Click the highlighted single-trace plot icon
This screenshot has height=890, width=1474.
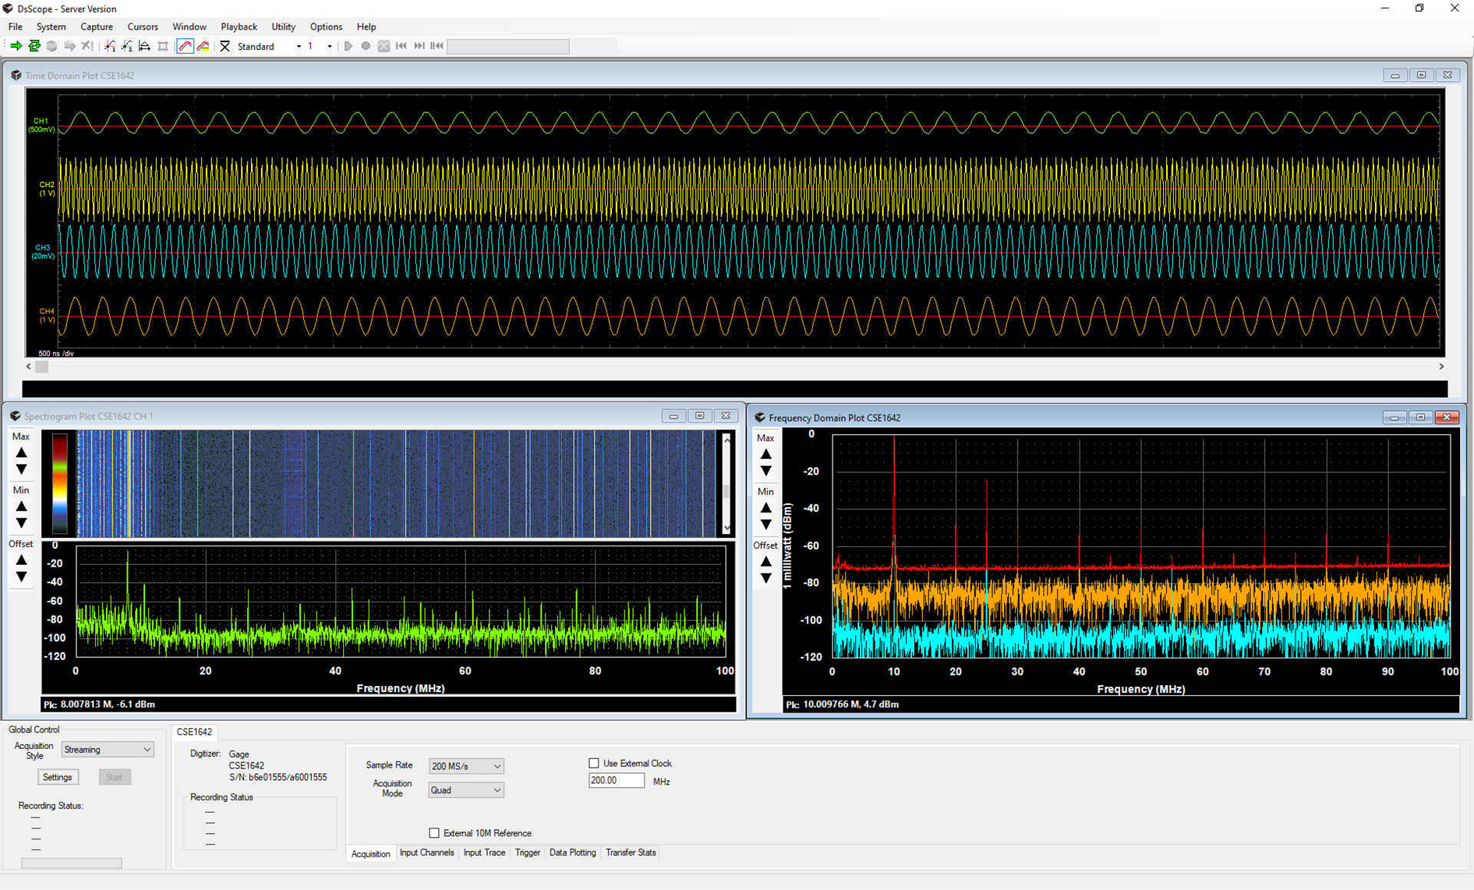coord(185,46)
